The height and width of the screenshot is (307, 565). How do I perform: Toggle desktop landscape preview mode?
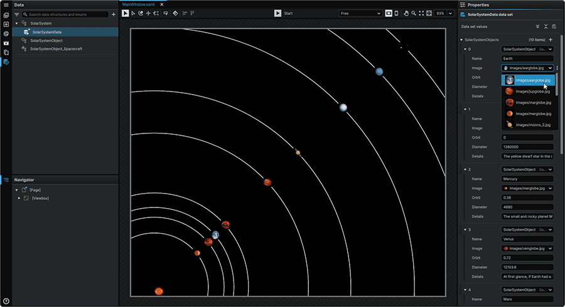389,13
